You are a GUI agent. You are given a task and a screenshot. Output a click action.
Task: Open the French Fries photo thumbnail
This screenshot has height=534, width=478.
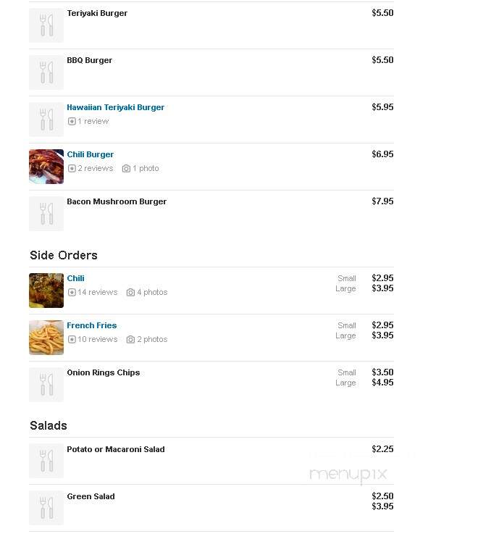pyautogui.click(x=46, y=338)
